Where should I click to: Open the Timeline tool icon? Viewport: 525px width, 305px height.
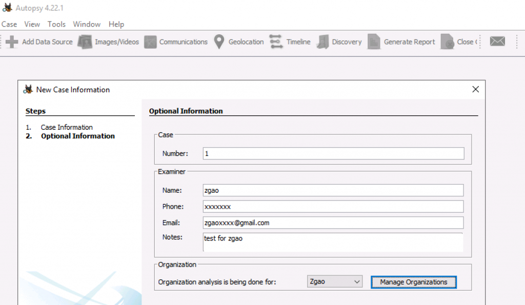(x=276, y=42)
